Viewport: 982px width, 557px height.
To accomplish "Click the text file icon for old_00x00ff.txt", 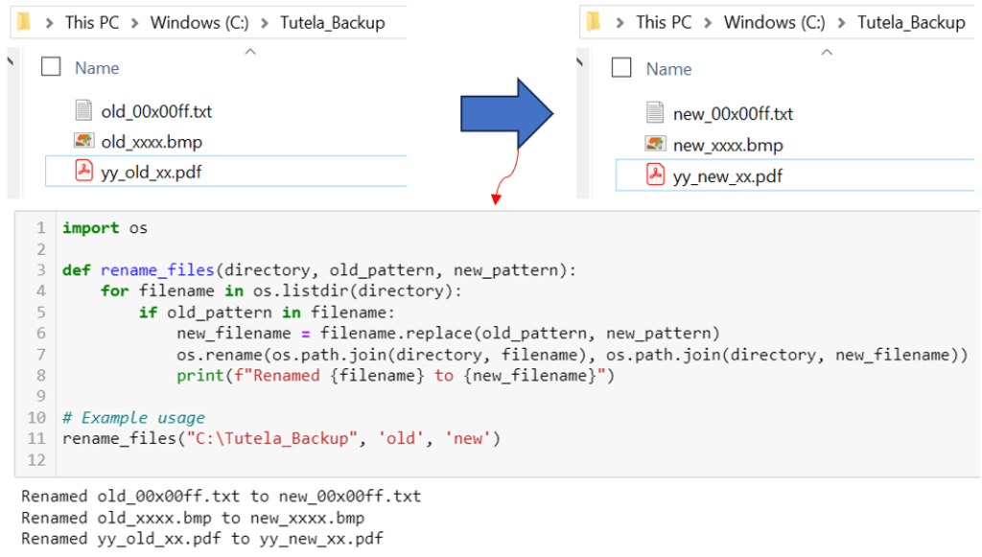I will [84, 111].
